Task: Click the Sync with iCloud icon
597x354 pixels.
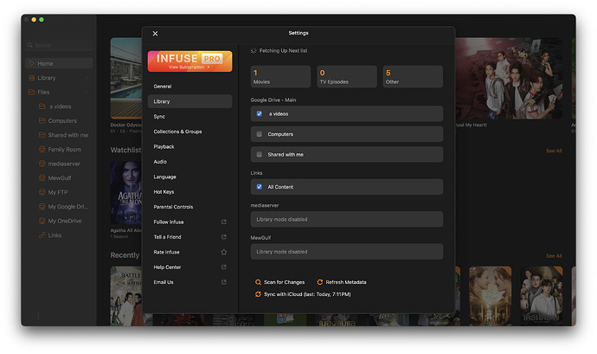Action: (258, 294)
